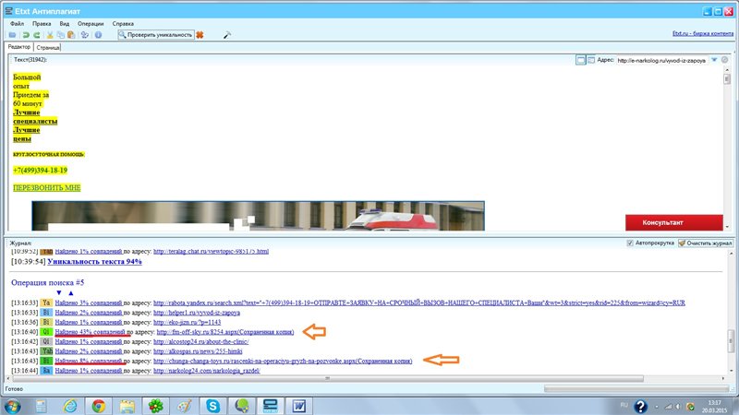Open the Операции menu
The width and height of the screenshot is (739, 415).
pyautogui.click(x=91, y=21)
